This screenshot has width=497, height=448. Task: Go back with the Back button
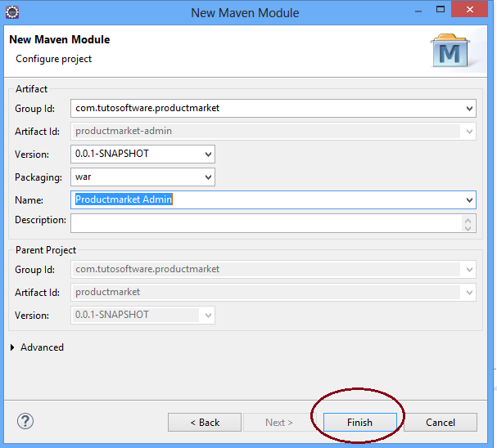pyautogui.click(x=205, y=422)
